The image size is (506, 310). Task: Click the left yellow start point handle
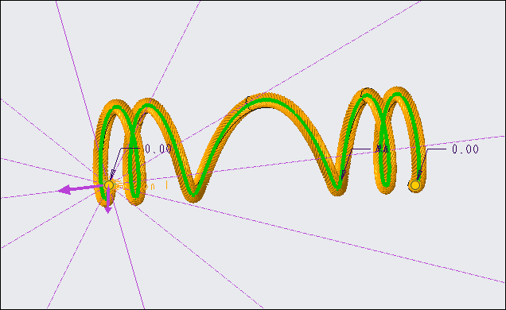click(x=109, y=185)
